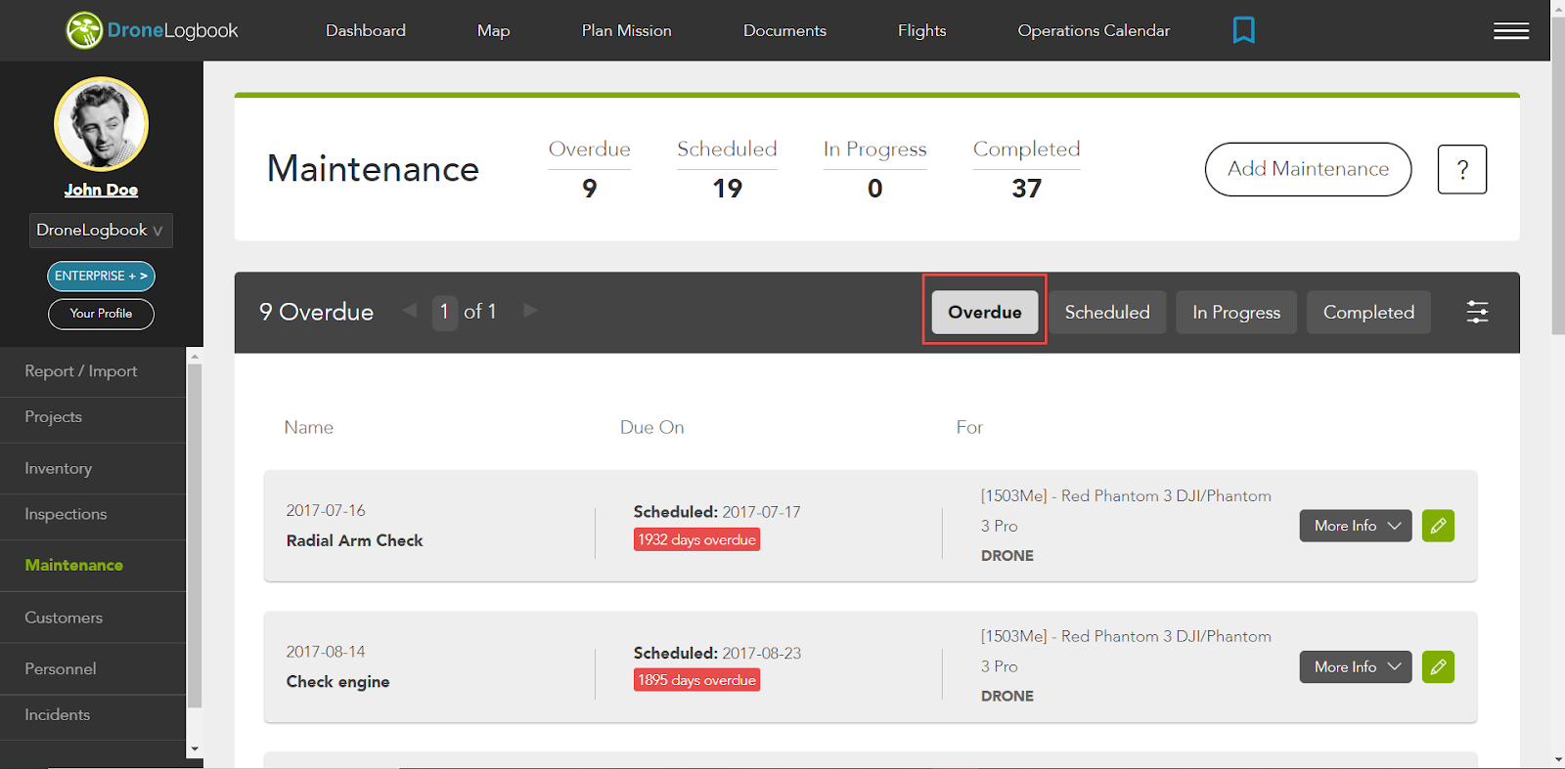The width and height of the screenshot is (1565, 769).
Task: Open the DroneLogbook account dropdown
Action: 101,231
